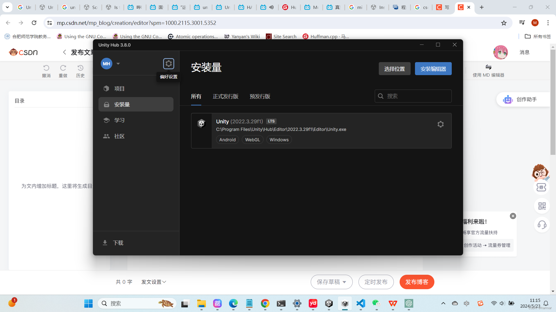Bookmark this page with star icon

[x=504, y=23]
